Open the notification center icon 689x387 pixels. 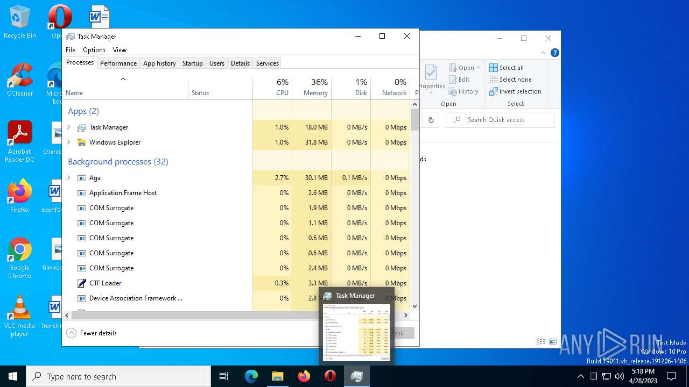click(x=671, y=376)
